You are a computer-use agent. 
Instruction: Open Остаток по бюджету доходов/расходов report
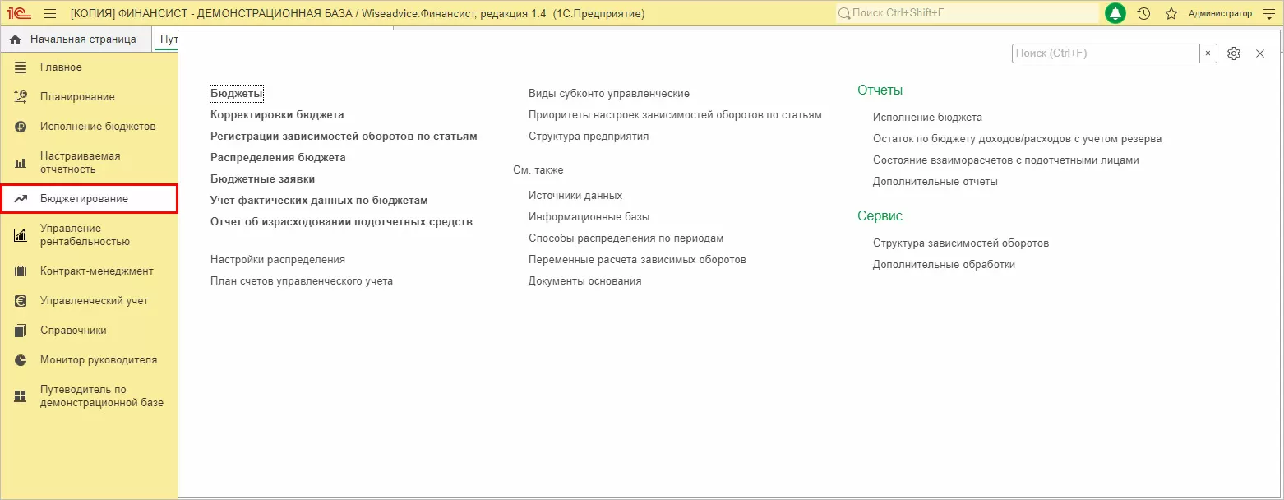click(1017, 138)
